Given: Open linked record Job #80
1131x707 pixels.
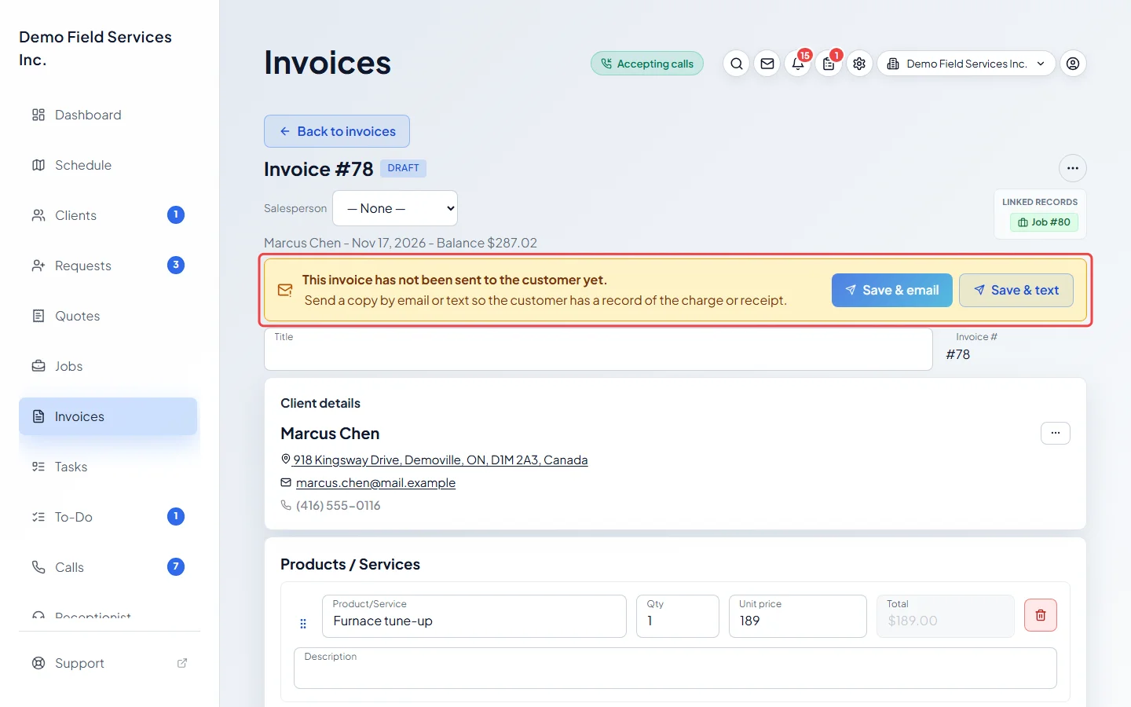Looking at the screenshot, I should [x=1044, y=222].
